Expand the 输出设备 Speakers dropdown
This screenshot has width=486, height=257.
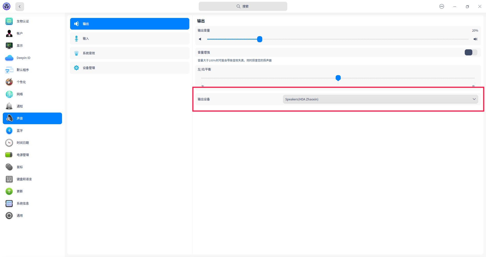click(x=380, y=99)
